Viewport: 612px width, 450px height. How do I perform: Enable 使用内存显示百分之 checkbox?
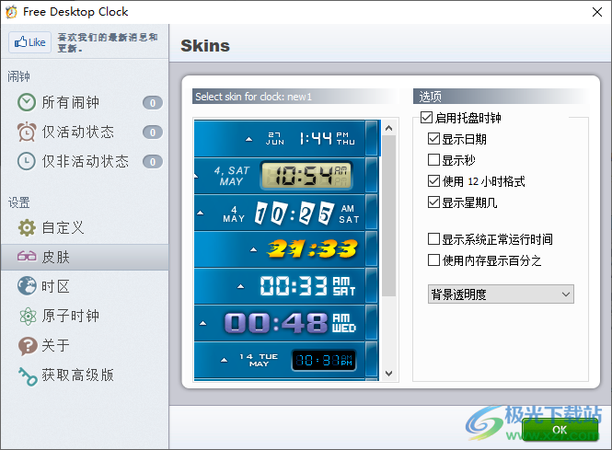(x=433, y=260)
